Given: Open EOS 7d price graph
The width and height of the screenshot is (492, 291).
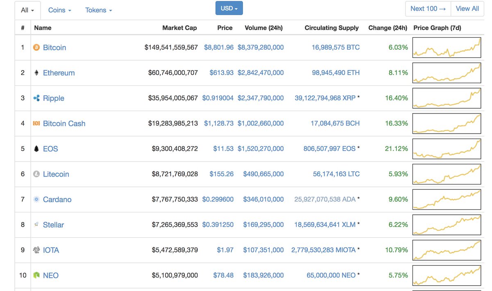Looking at the screenshot, I should (x=446, y=149).
